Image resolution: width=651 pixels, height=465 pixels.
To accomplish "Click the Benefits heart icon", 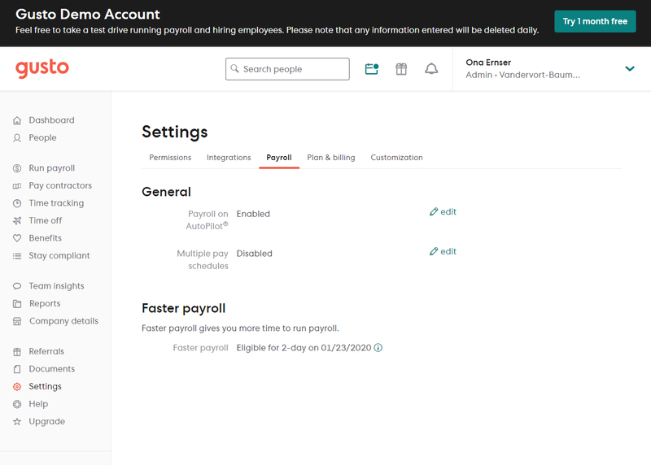I will tap(17, 238).
